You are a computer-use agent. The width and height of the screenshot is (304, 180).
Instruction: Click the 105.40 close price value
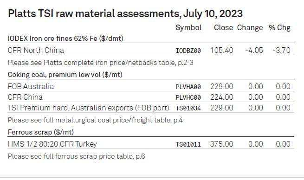(x=222, y=51)
